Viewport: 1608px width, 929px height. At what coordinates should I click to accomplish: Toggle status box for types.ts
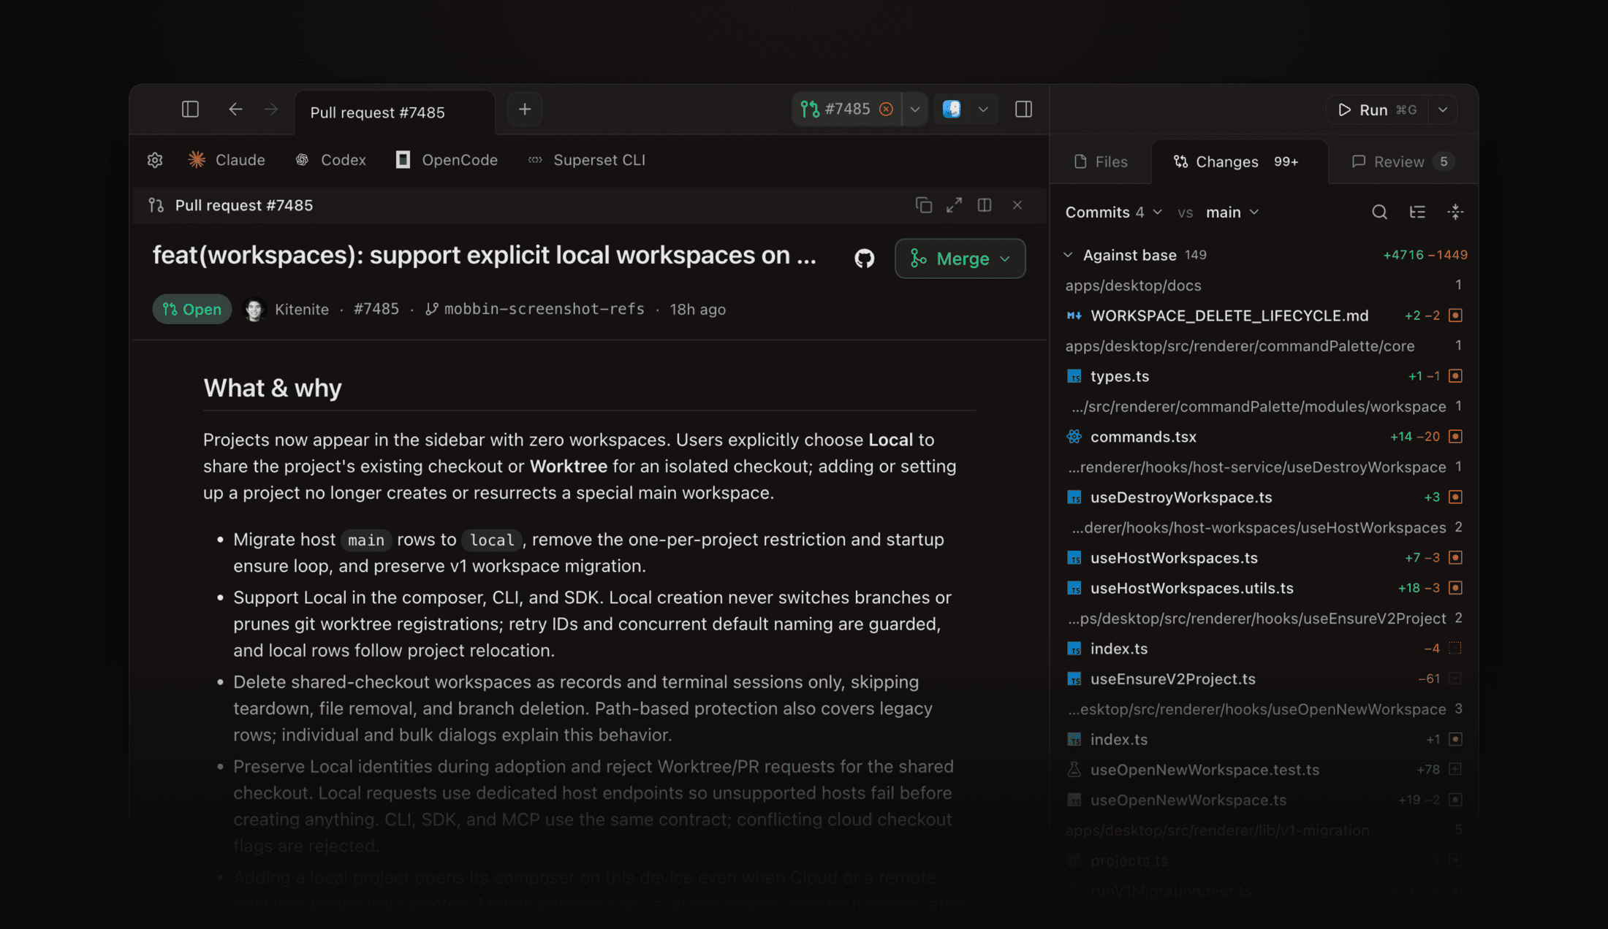tap(1455, 376)
